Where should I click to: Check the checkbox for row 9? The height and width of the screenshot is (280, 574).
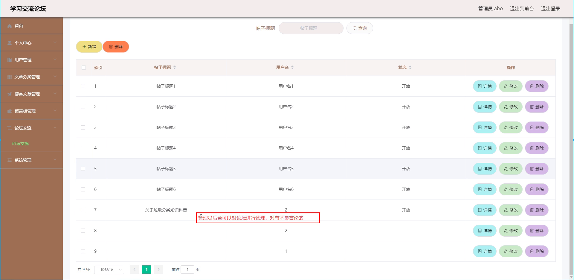[x=83, y=251]
